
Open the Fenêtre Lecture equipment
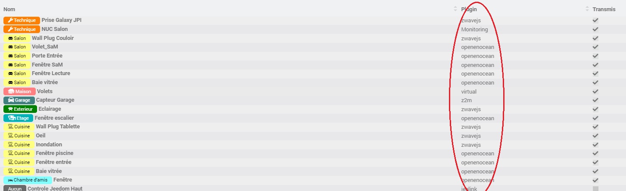point(51,73)
